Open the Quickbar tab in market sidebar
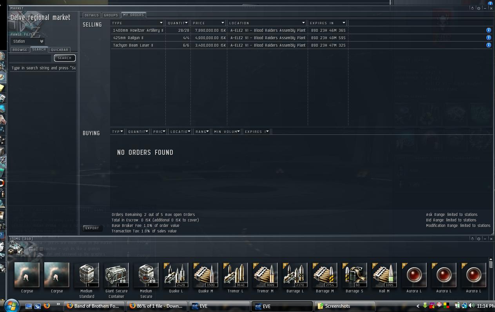Image resolution: width=495 pixels, height=312 pixels. [x=60, y=50]
